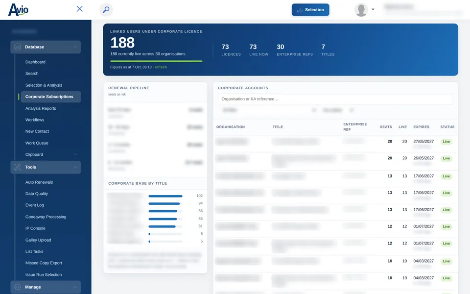Open Missed Copy Export
Image resolution: width=470 pixels, height=294 pixels.
click(x=44, y=263)
